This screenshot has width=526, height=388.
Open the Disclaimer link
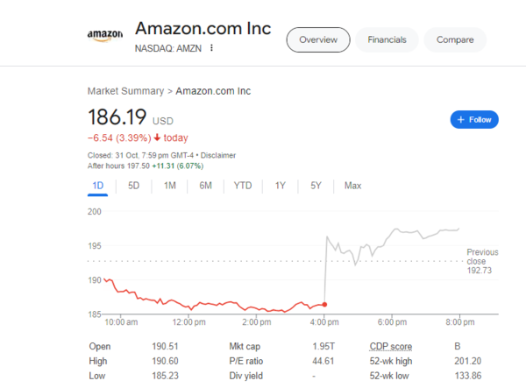pos(218,156)
